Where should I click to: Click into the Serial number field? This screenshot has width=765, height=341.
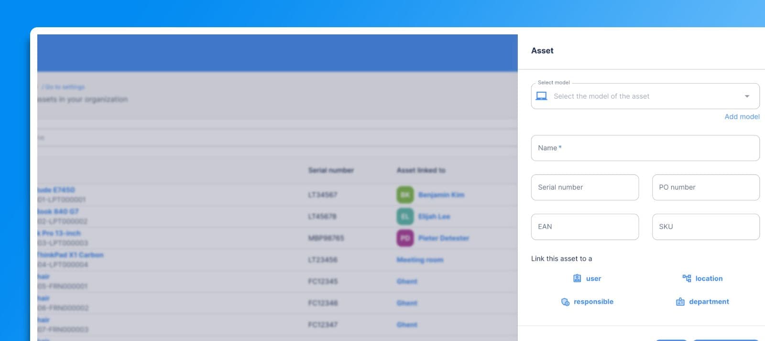pyautogui.click(x=584, y=187)
